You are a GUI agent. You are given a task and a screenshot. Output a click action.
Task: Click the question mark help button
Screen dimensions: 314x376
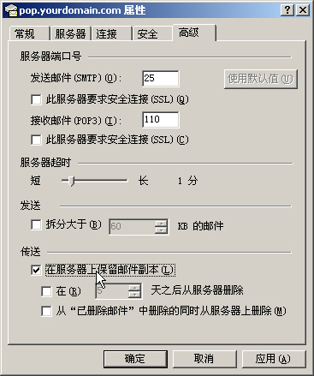[x=287, y=10]
